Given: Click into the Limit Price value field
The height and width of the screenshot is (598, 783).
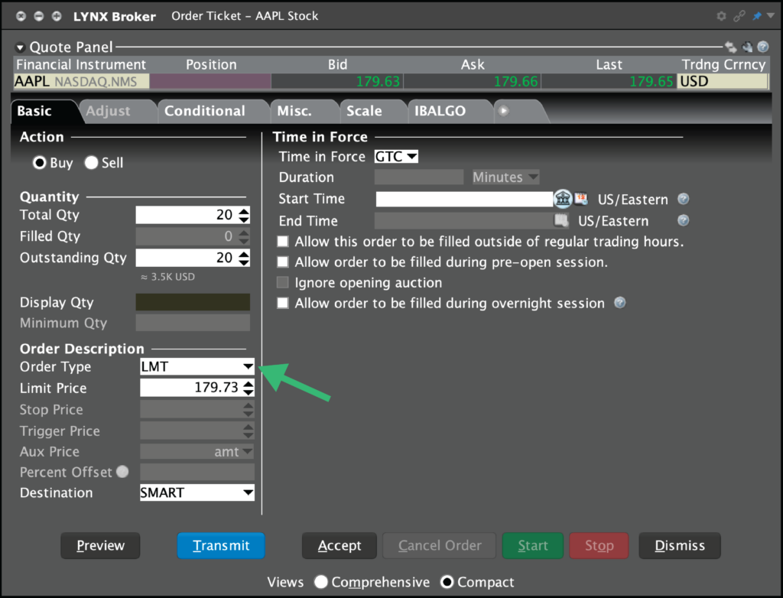Looking at the screenshot, I should (191, 388).
